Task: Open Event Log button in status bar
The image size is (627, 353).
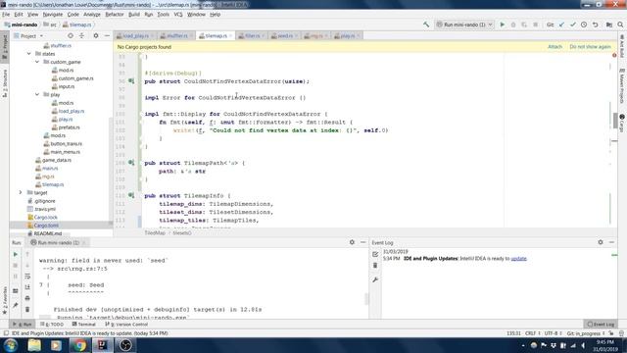Action: (x=601, y=325)
